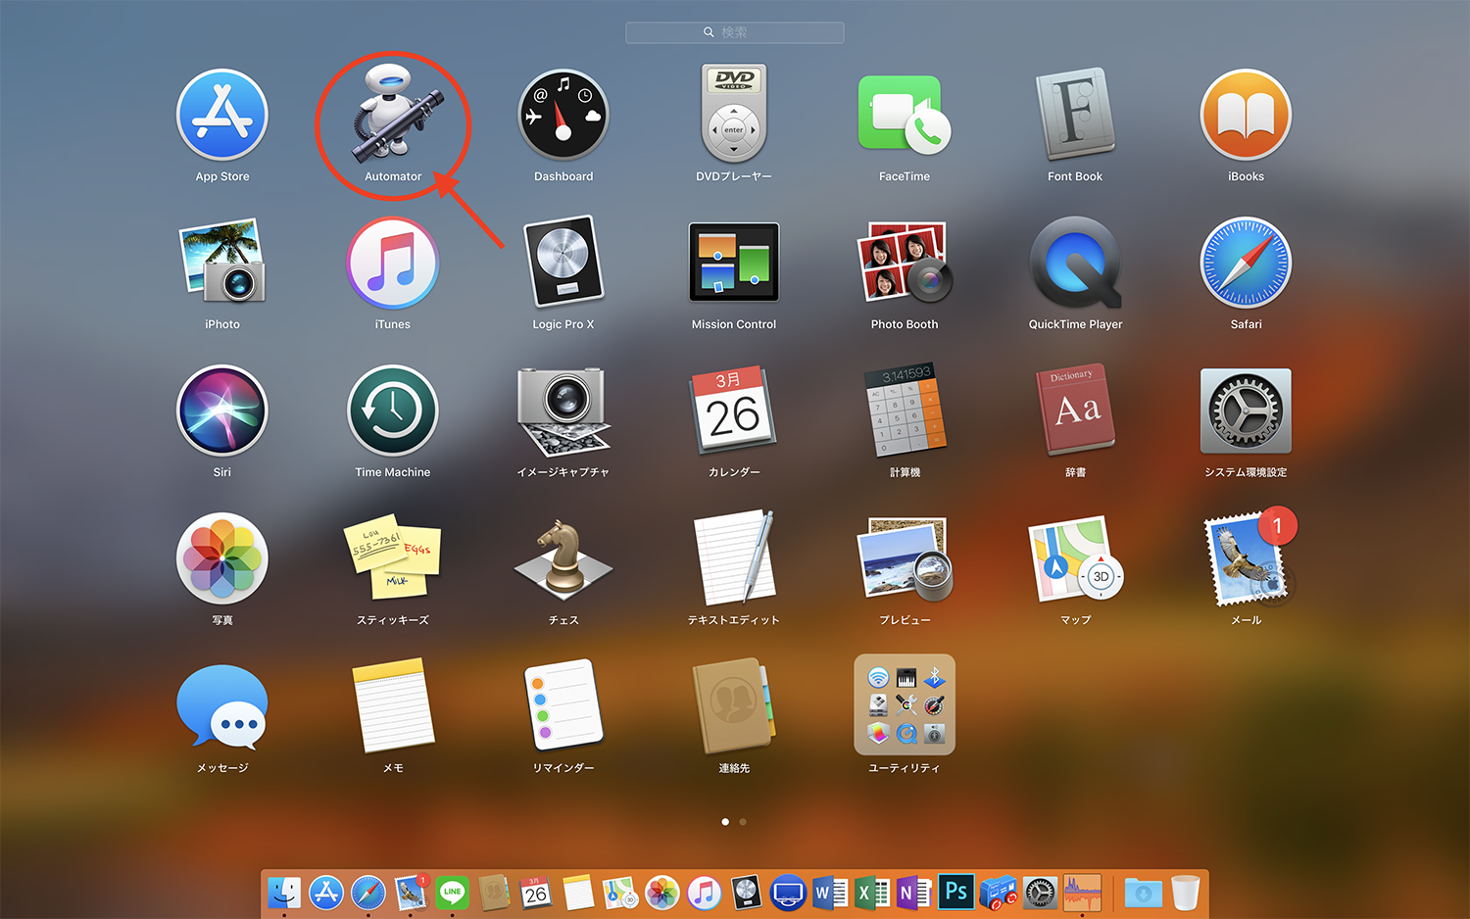This screenshot has width=1470, height=919.
Task: Open QuickTime Player
Action: (x=1075, y=263)
